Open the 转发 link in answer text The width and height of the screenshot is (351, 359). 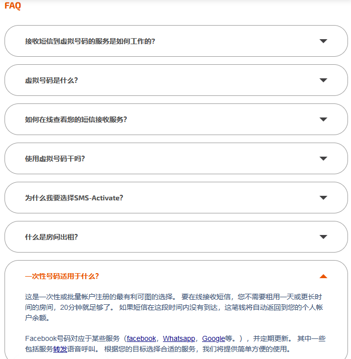point(60,349)
